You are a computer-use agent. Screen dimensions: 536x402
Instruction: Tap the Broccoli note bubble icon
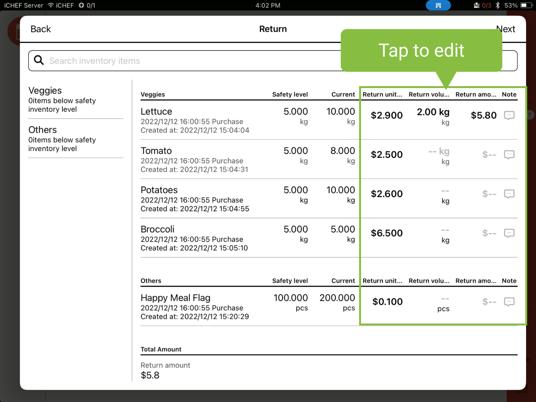point(509,233)
